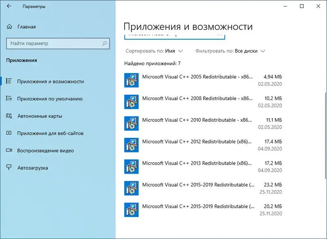The height and width of the screenshot is (239, 327).
Task: Click Найдено приложений: 7 text
Action: tap(152, 64)
